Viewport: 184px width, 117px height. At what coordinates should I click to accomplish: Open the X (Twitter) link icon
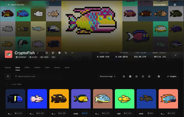click(x=66, y=53)
